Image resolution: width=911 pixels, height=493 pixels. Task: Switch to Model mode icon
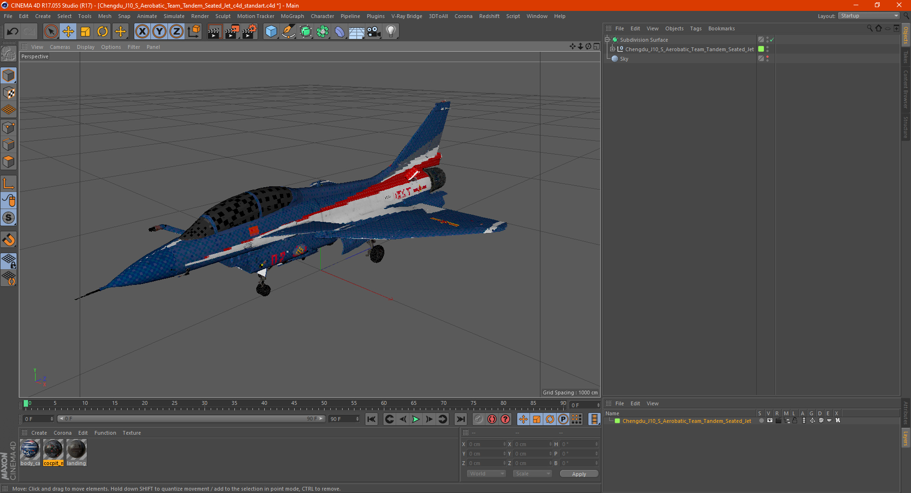[x=9, y=75]
